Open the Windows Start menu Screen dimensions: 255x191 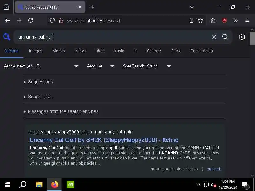8,185
